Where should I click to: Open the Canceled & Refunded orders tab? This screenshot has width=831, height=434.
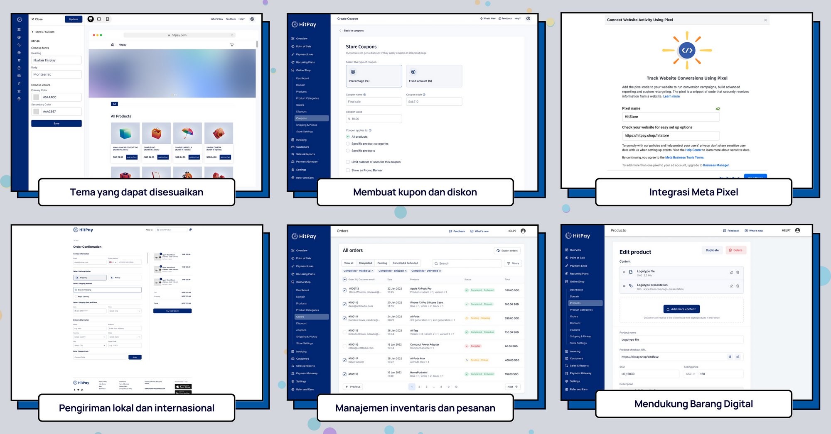[x=406, y=263]
